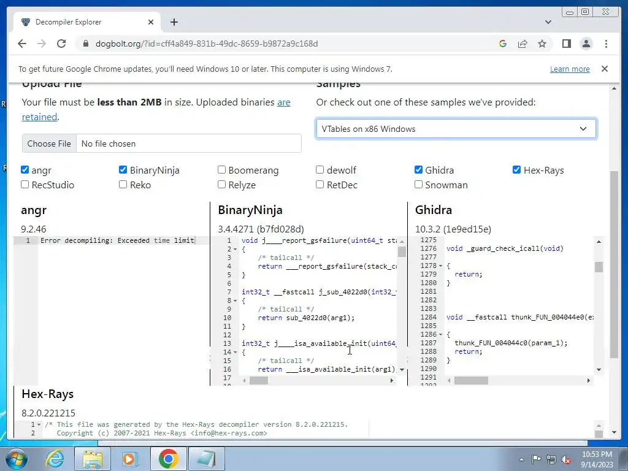Viewport: 628px width, 471px height.
Task: Click thunk_FUN_004044c0 line in Ghidra
Action: (511, 343)
